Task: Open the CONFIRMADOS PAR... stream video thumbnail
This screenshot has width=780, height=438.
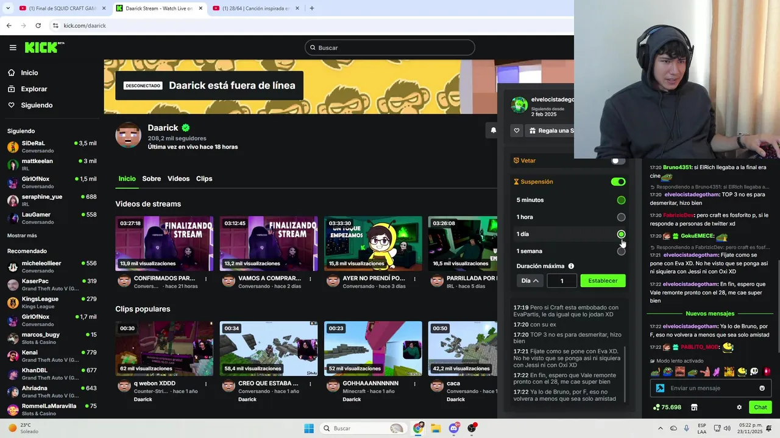Action: (x=165, y=243)
